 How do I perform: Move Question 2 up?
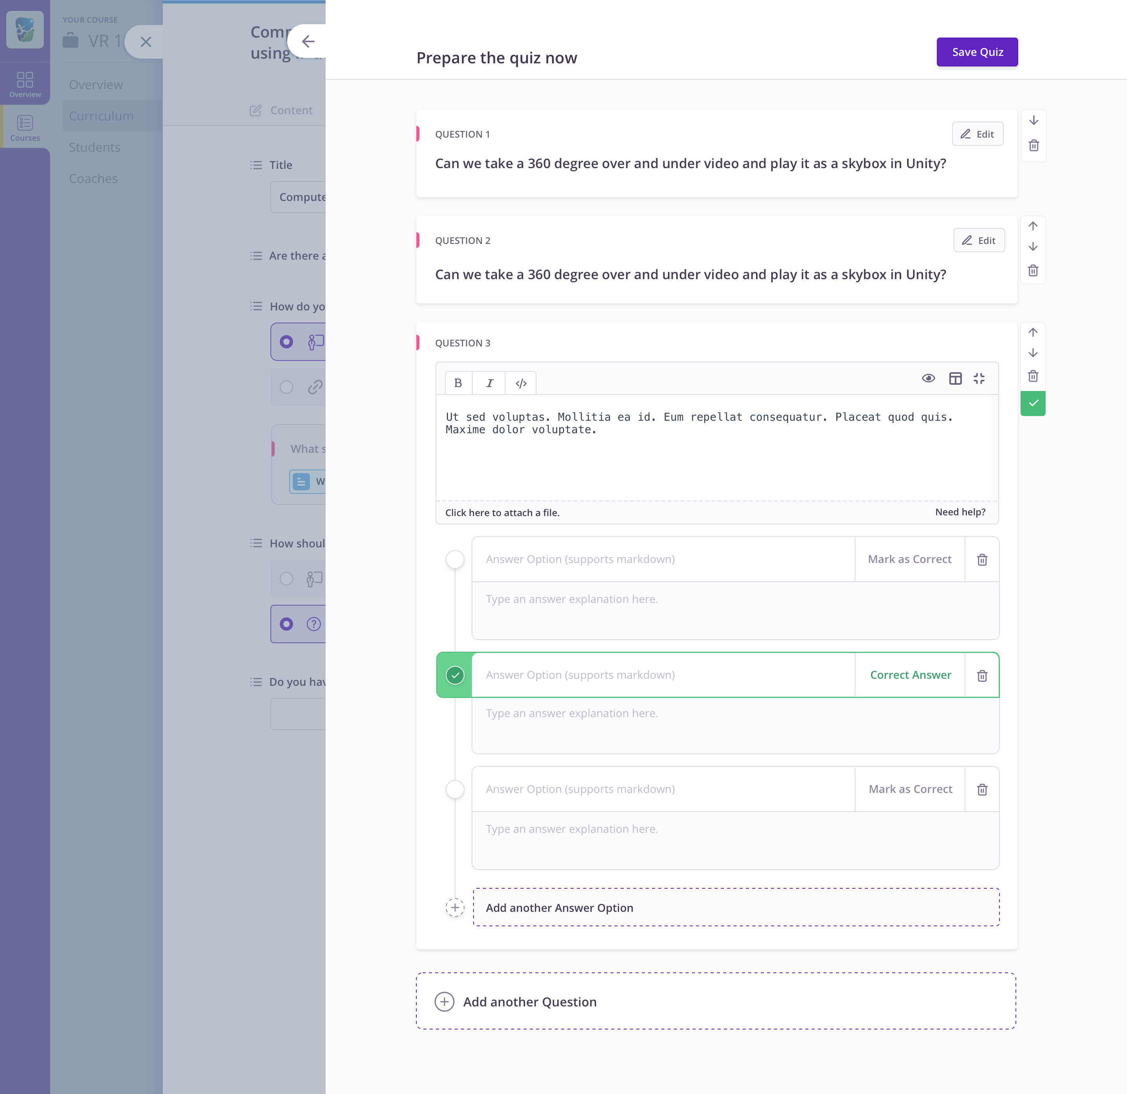[1033, 226]
